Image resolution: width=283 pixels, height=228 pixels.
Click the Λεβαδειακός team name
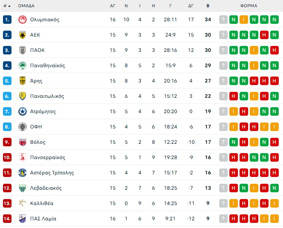(46, 188)
